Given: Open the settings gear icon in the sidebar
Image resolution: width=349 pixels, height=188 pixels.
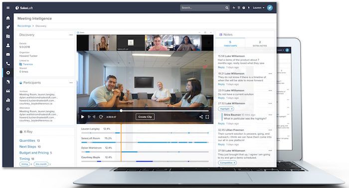Looking at the screenshot, I should (x=8, y=109).
